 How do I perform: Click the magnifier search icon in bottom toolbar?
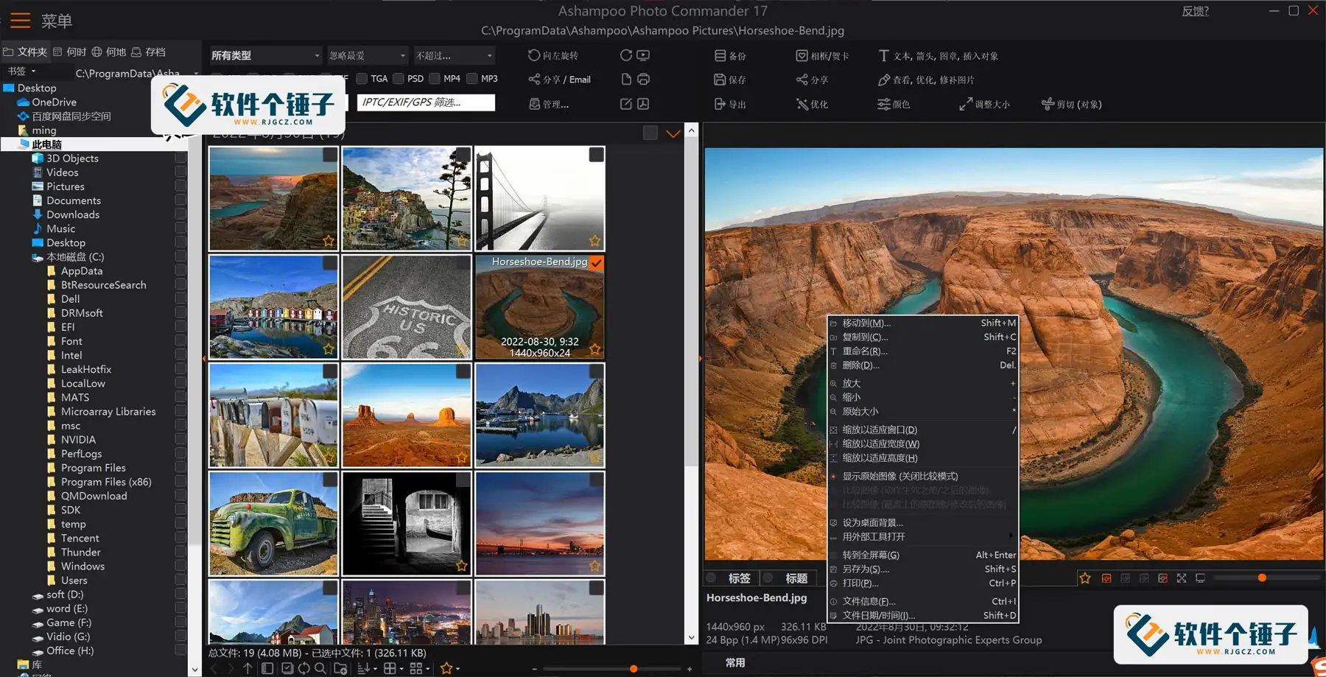tap(320, 668)
